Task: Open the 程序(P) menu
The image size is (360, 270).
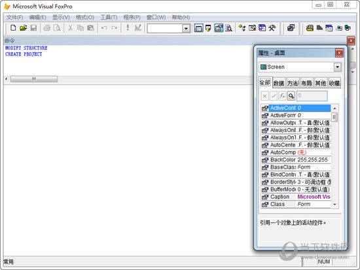Action: coord(132,18)
